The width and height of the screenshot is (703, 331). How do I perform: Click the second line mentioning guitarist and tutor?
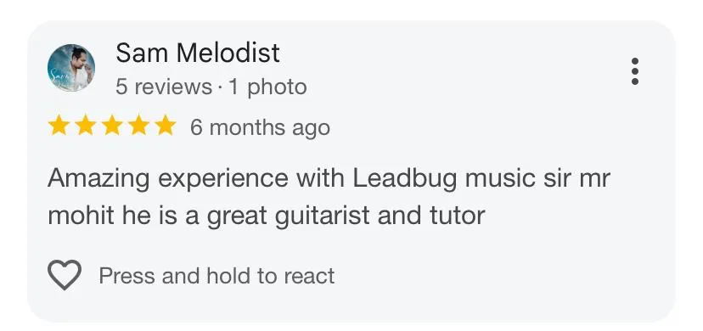pos(267,216)
